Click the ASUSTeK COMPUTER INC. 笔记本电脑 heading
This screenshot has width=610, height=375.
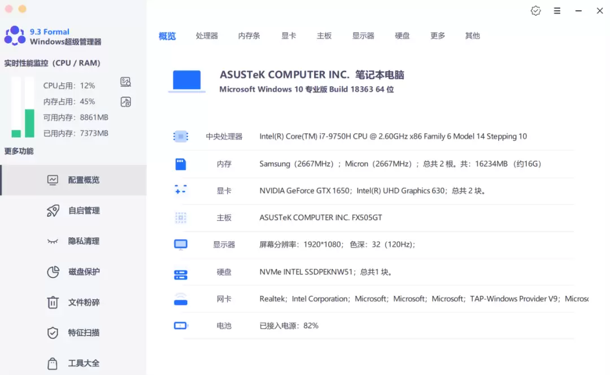(x=312, y=75)
